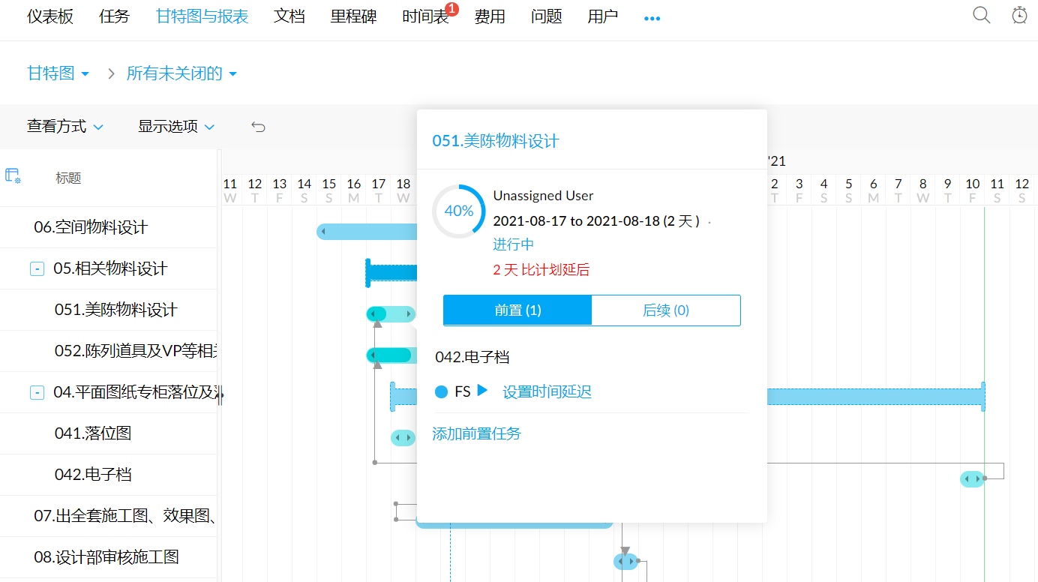Click the 设置时间延迟 link

point(547,391)
